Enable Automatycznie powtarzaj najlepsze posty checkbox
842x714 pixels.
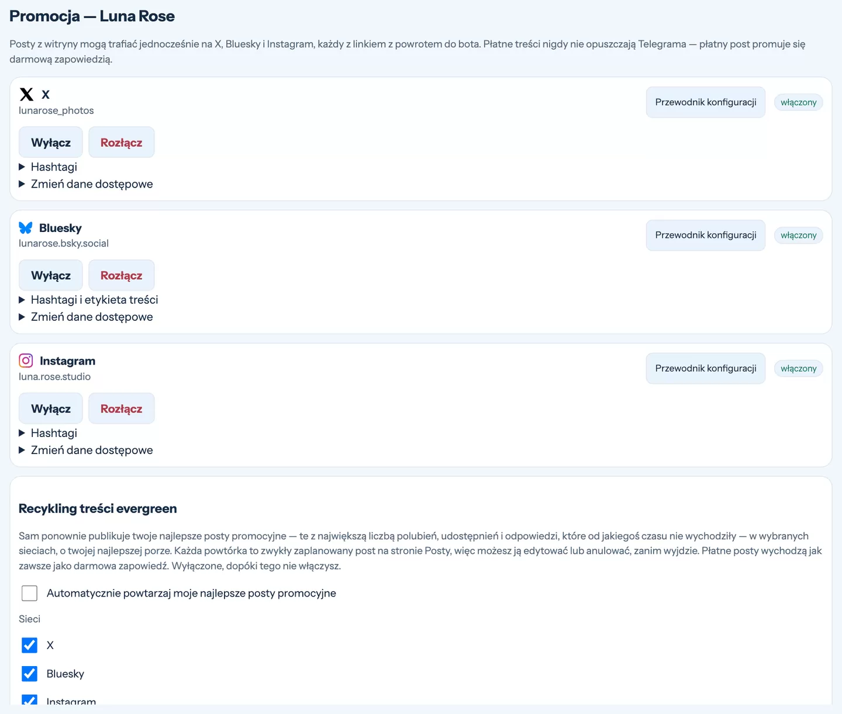[x=29, y=593]
